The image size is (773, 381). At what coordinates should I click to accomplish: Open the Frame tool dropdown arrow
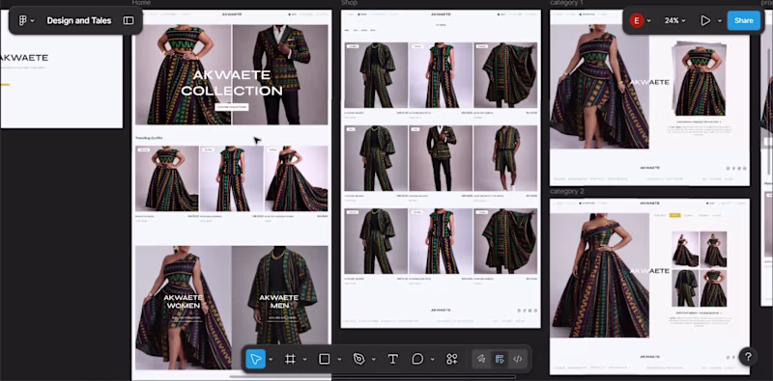[x=304, y=360]
